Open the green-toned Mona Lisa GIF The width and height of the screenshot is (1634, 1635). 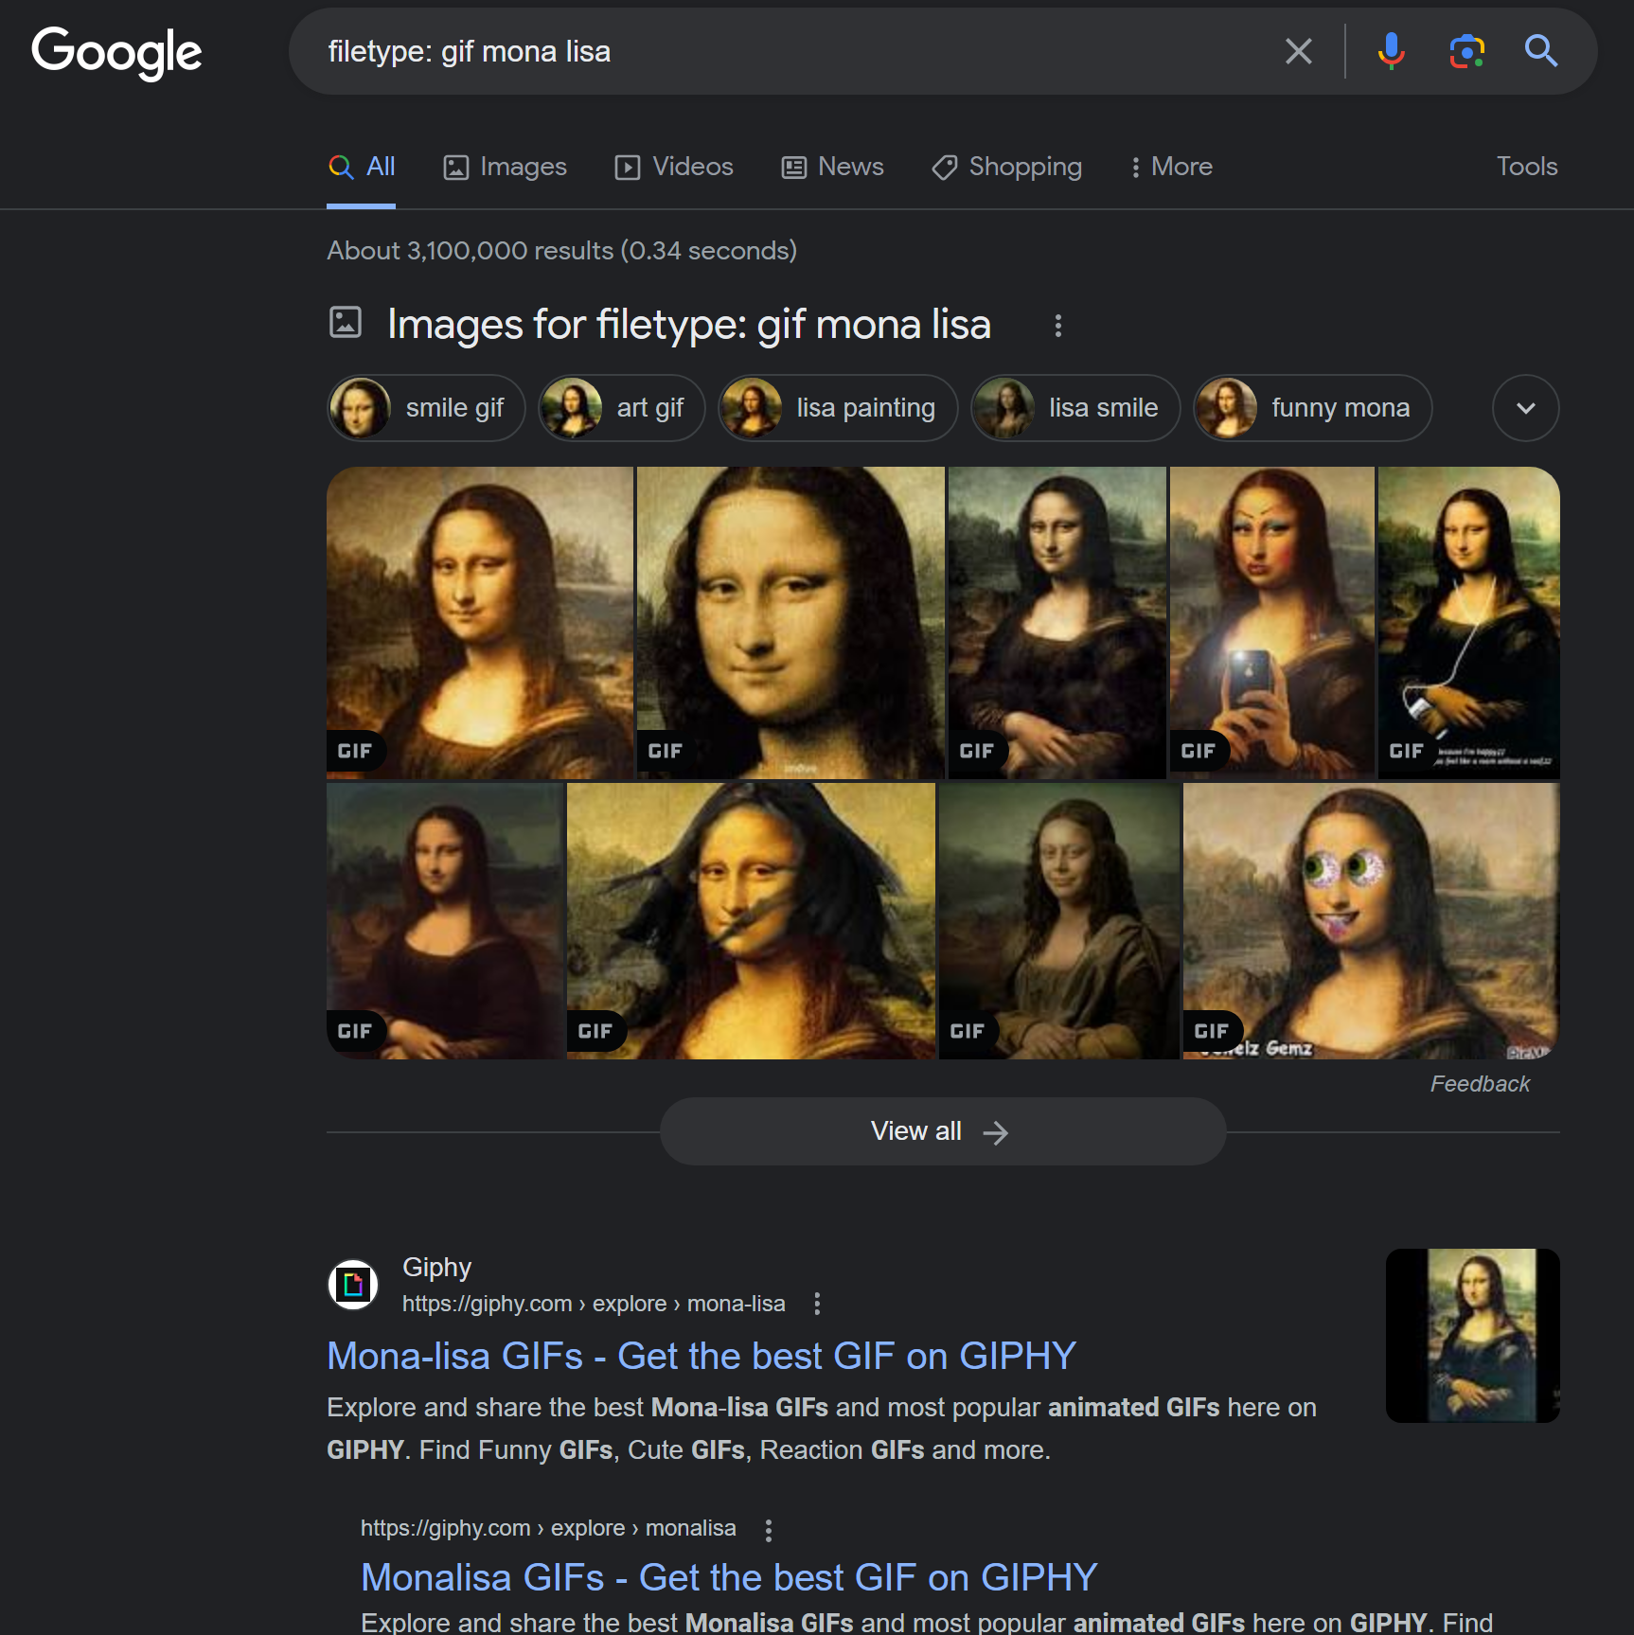(1059, 921)
